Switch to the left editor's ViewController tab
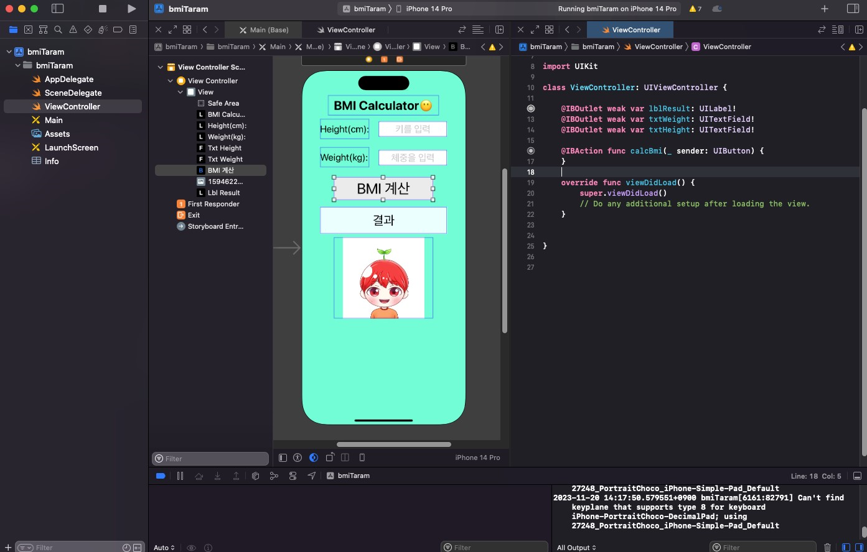Image resolution: width=867 pixels, height=552 pixels. tap(345, 30)
